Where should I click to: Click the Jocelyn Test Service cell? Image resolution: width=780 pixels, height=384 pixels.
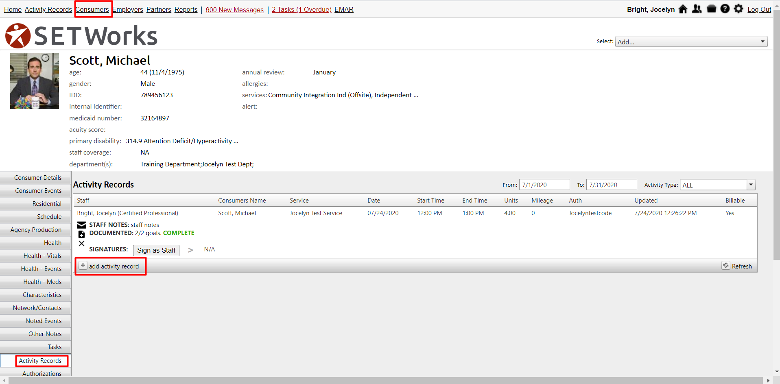click(x=316, y=213)
